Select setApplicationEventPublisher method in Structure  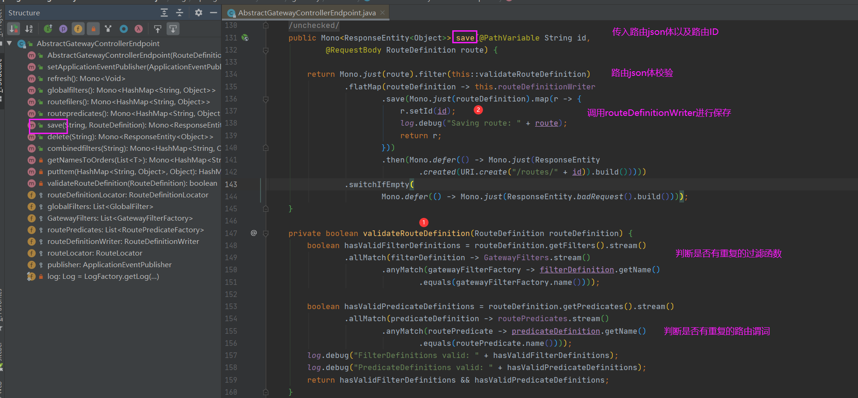coord(134,67)
